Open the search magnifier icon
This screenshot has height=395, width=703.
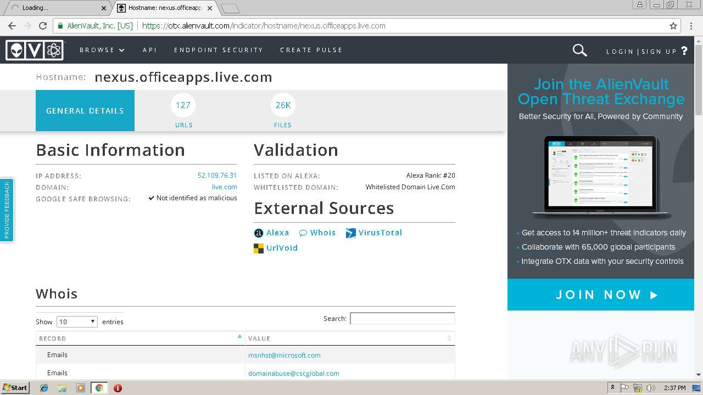click(579, 50)
